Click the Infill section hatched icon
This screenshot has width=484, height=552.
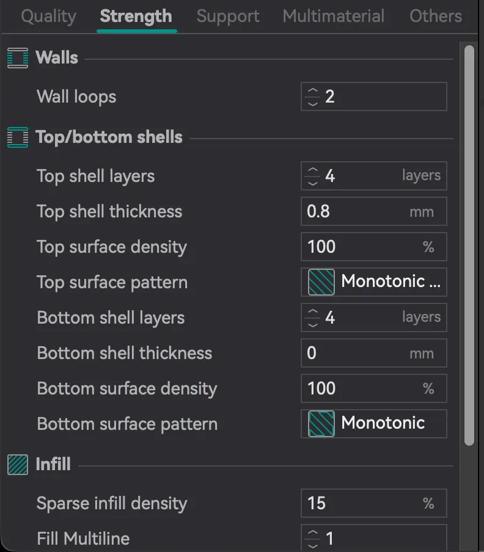18,465
